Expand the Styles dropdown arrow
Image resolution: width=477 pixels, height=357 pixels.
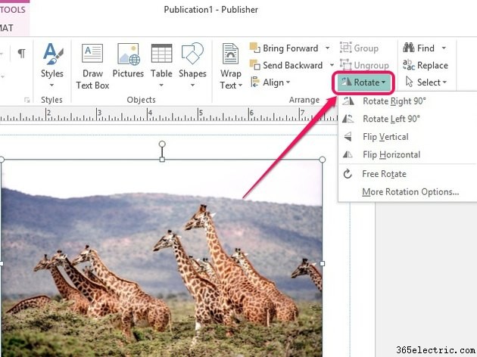click(51, 85)
